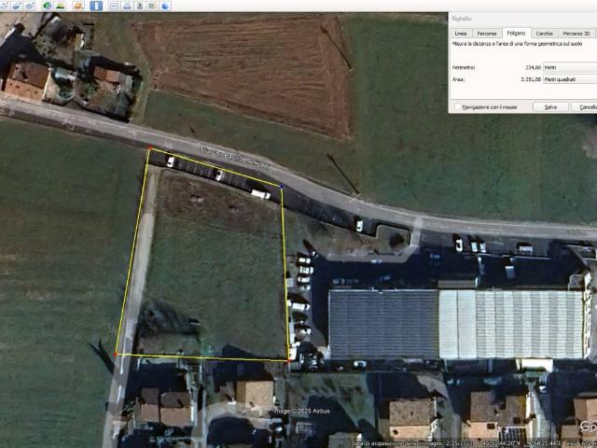The height and width of the screenshot is (448, 597).
Task: Click the Print toolbar icon
Action: click(x=128, y=6)
